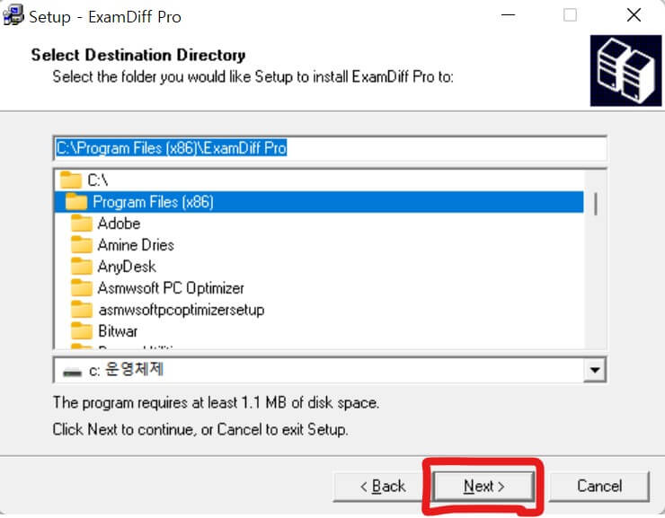Click the Bitwar folder icon

coord(82,330)
